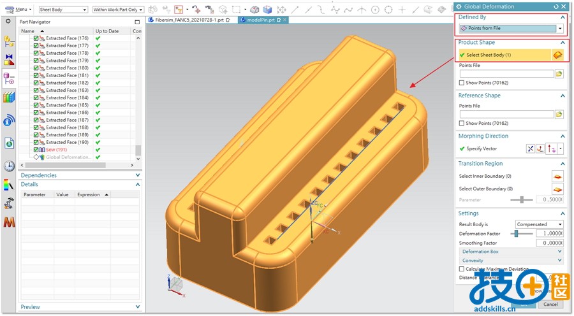Sort by the Name column header
This screenshot has width=574, height=316.
[x=56, y=31]
